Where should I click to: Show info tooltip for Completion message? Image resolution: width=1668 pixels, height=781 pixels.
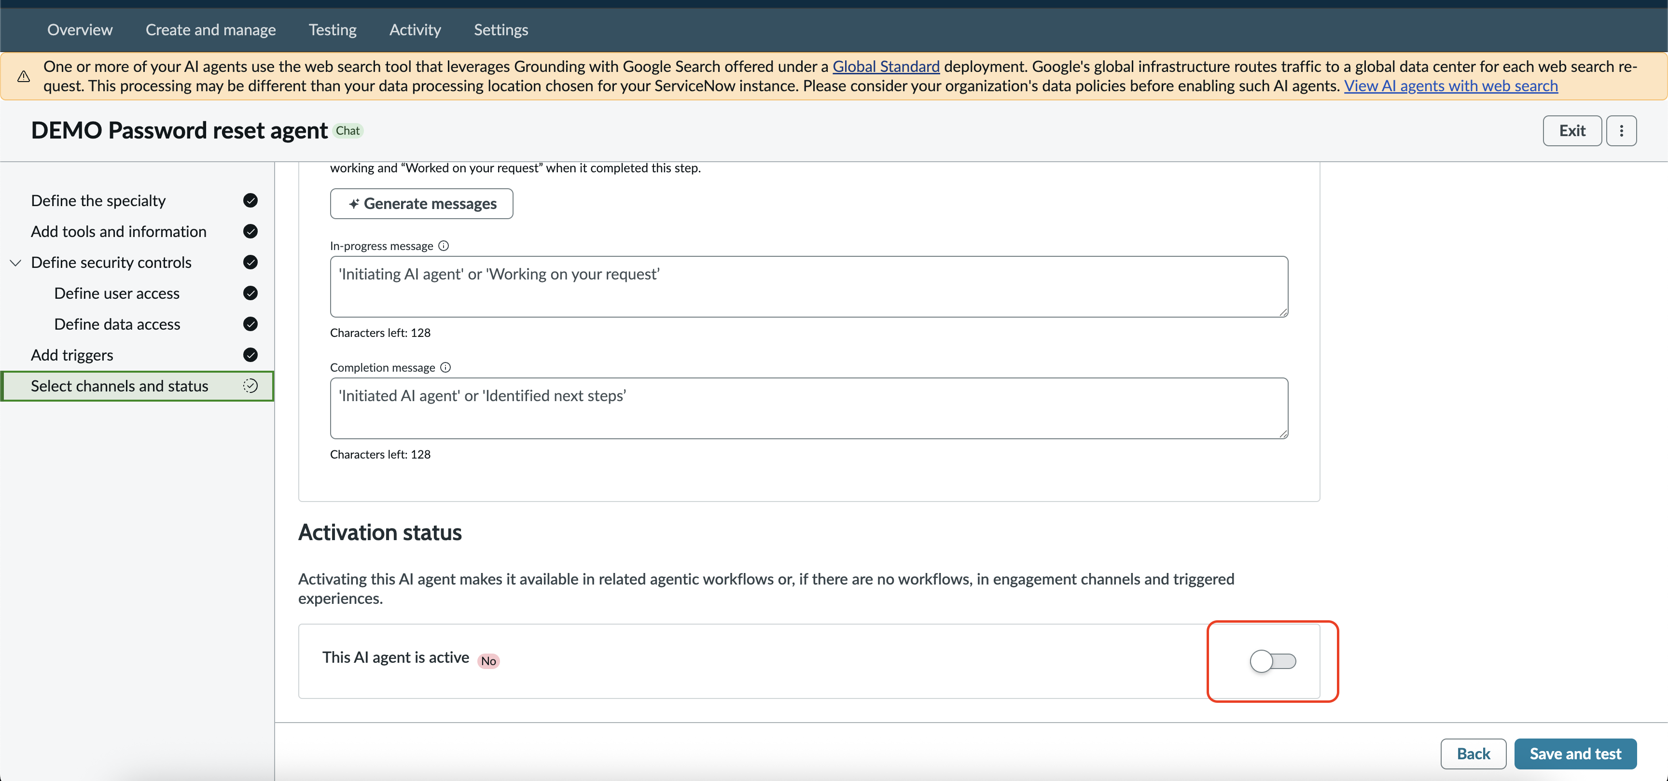[x=445, y=367]
